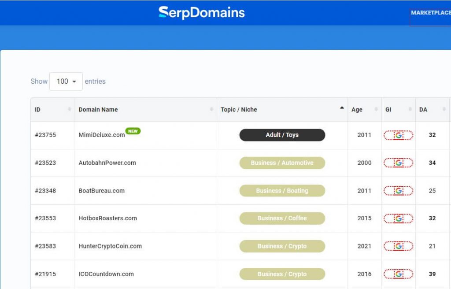Click the DA value 34

[433, 163]
